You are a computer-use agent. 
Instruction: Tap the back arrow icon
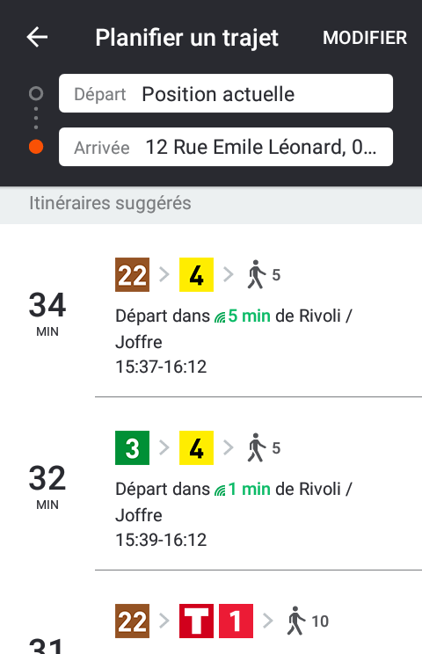tap(37, 37)
